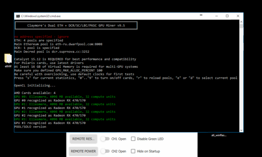Select the ati_winflas desktop item

(219, 135)
